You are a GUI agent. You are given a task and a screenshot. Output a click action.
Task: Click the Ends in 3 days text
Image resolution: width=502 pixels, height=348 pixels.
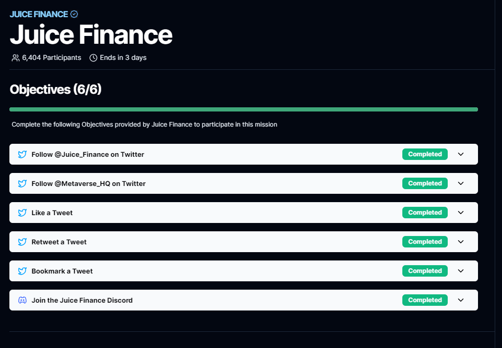pos(123,58)
